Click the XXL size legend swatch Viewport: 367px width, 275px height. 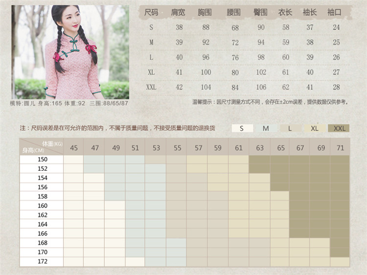coord(339,128)
